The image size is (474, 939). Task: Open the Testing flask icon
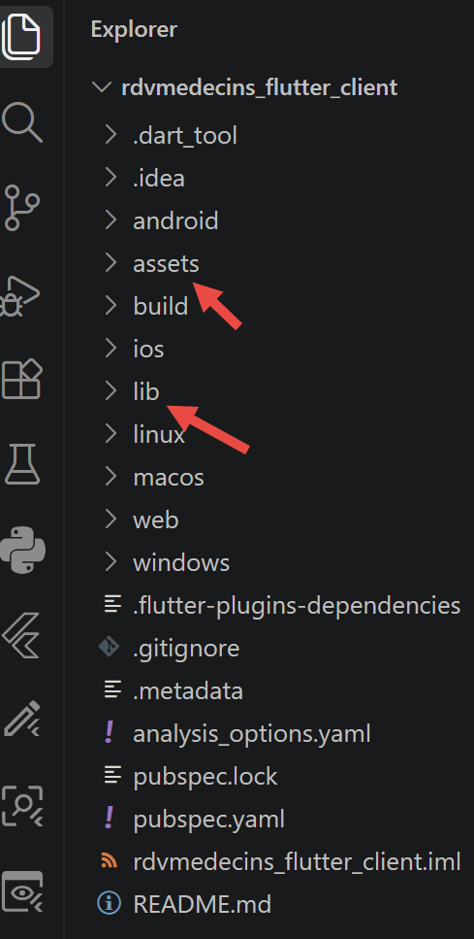[22, 464]
